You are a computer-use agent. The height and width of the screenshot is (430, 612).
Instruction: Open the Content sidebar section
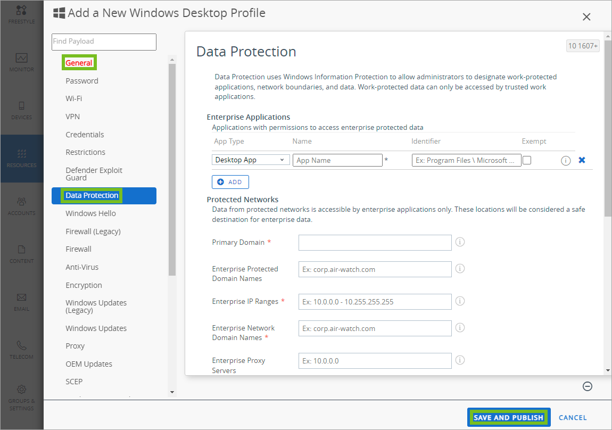tap(21, 254)
